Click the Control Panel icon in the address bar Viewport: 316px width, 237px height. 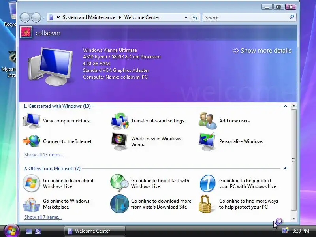(x=51, y=17)
